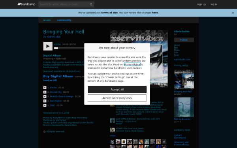Screen dimensions: 237x148
Task: Click the Accept all button
Action: 117,90
